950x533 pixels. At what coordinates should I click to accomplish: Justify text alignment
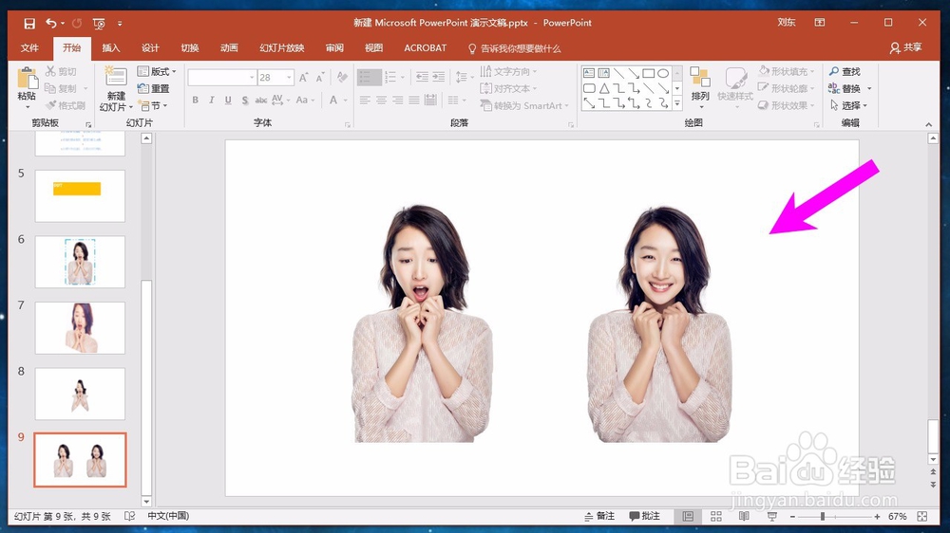[414, 100]
